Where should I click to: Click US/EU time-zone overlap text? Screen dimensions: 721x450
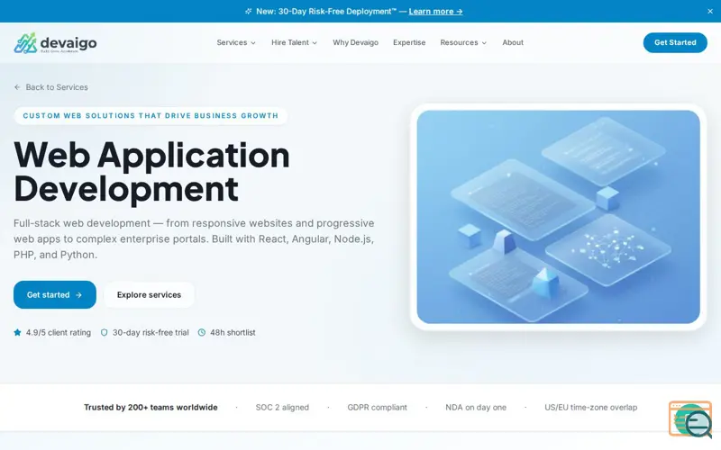(591, 408)
